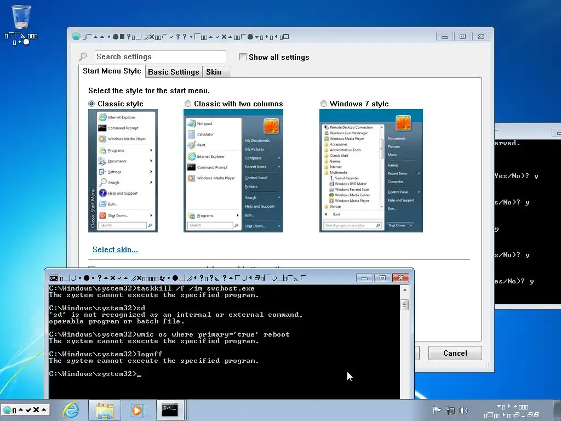Launch Internet Explorer from the taskbar

pos(71,409)
